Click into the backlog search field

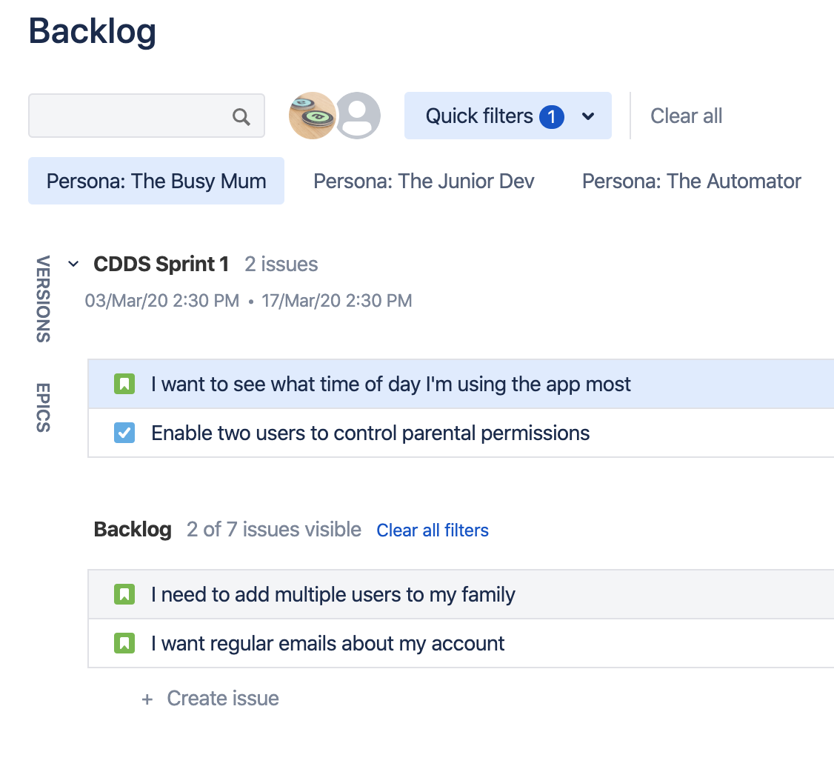pyautogui.click(x=130, y=116)
